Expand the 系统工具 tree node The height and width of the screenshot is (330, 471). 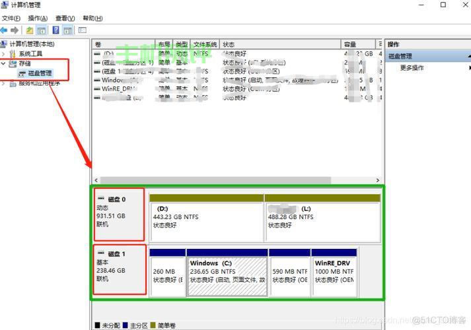(4, 54)
